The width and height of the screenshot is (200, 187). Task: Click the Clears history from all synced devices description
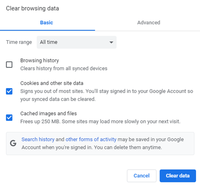click(x=64, y=68)
